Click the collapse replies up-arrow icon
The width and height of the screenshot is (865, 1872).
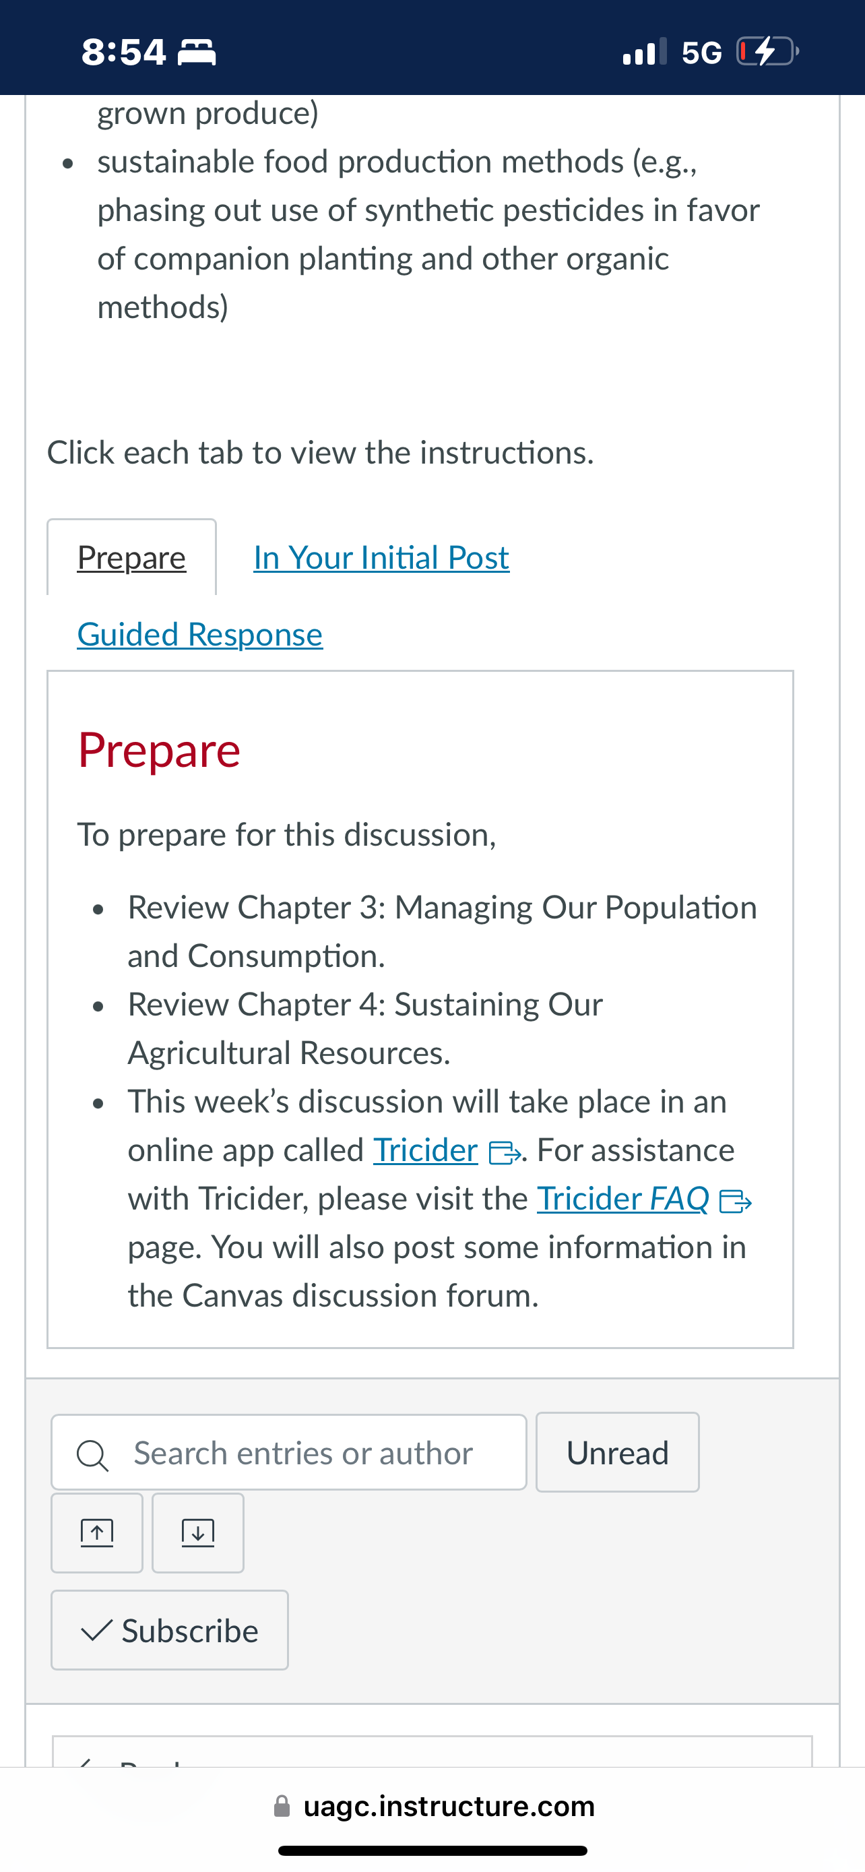click(96, 1532)
